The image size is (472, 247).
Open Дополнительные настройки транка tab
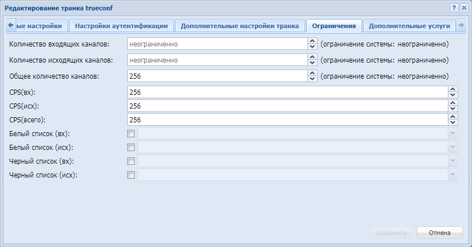click(239, 26)
